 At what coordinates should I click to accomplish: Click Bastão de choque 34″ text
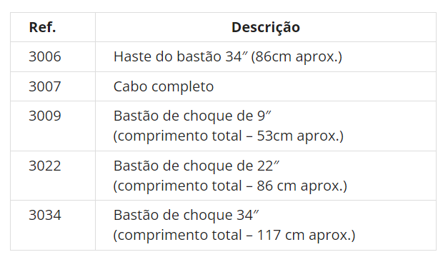pyautogui.click(x=186, y=215)
